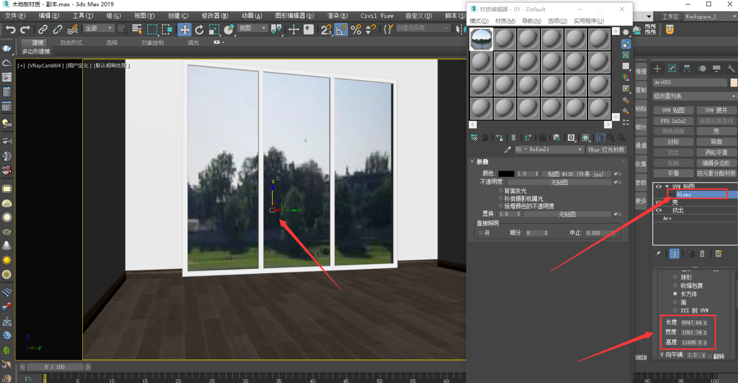This screenshot has height=383, width=738.
Task: Open the 01 - Default material name dropdown
Action: pos(580,149)
